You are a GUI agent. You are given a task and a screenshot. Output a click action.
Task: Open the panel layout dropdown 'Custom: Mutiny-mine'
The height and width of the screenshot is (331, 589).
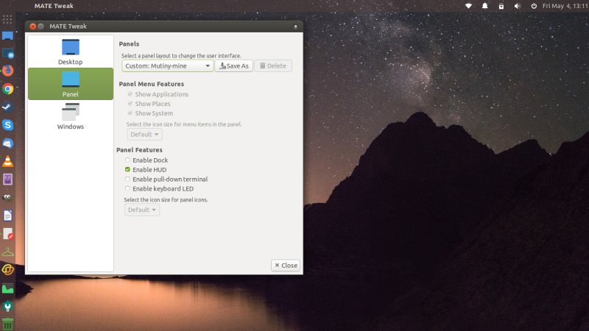coord(168,65)
